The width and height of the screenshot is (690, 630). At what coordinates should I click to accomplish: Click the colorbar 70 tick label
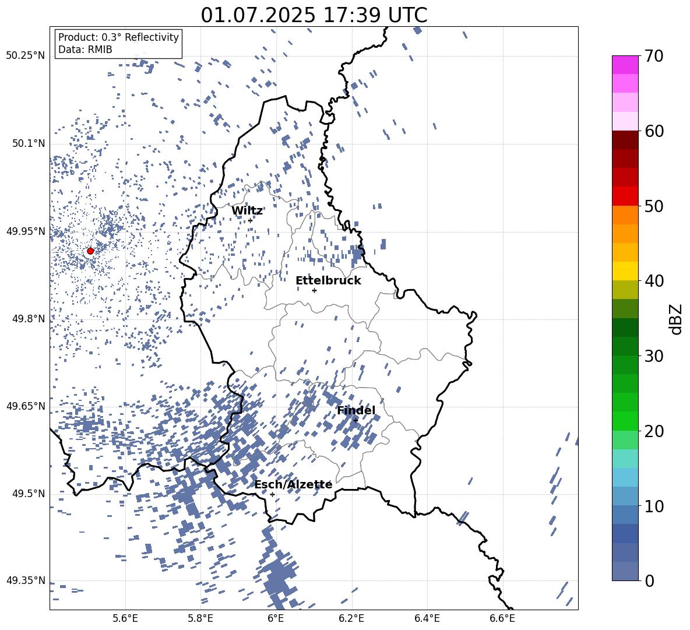654,57
